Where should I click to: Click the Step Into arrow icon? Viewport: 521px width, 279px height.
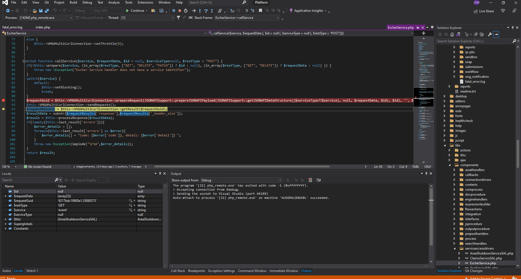200,11
